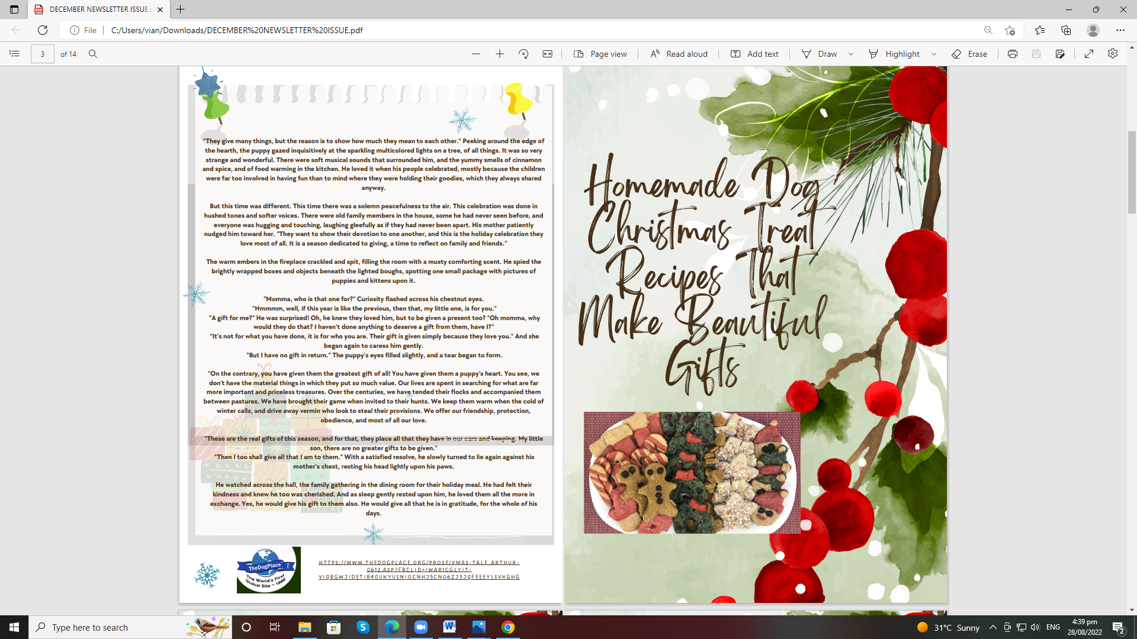Zoom in with the plus button
Viewport: 1137px width, 639px height.
click(x=500, y=54)
